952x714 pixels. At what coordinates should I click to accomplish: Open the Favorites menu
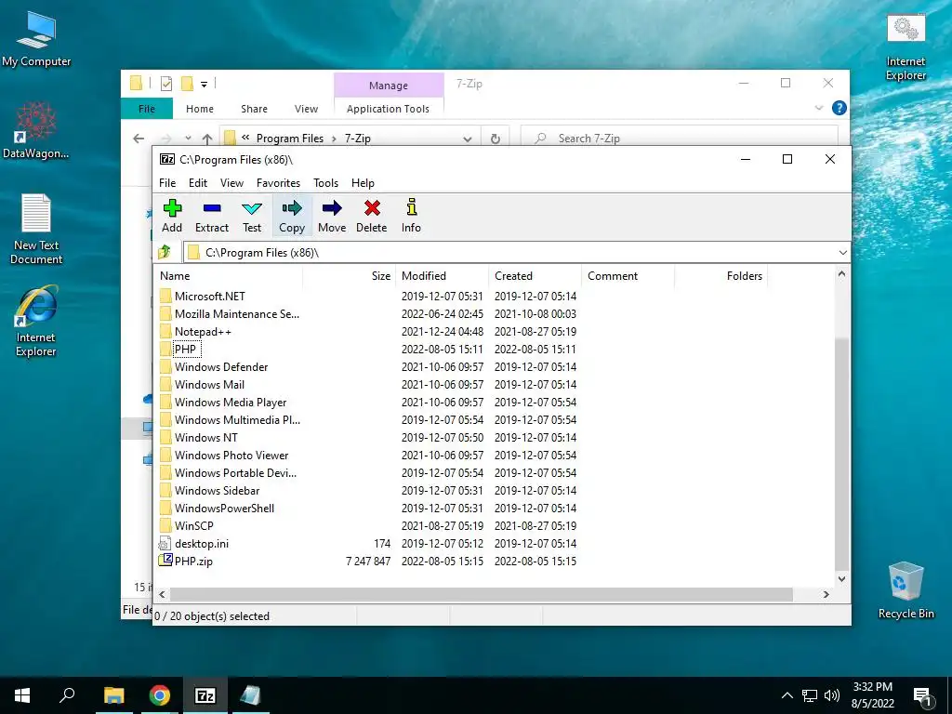click(278, 183)
